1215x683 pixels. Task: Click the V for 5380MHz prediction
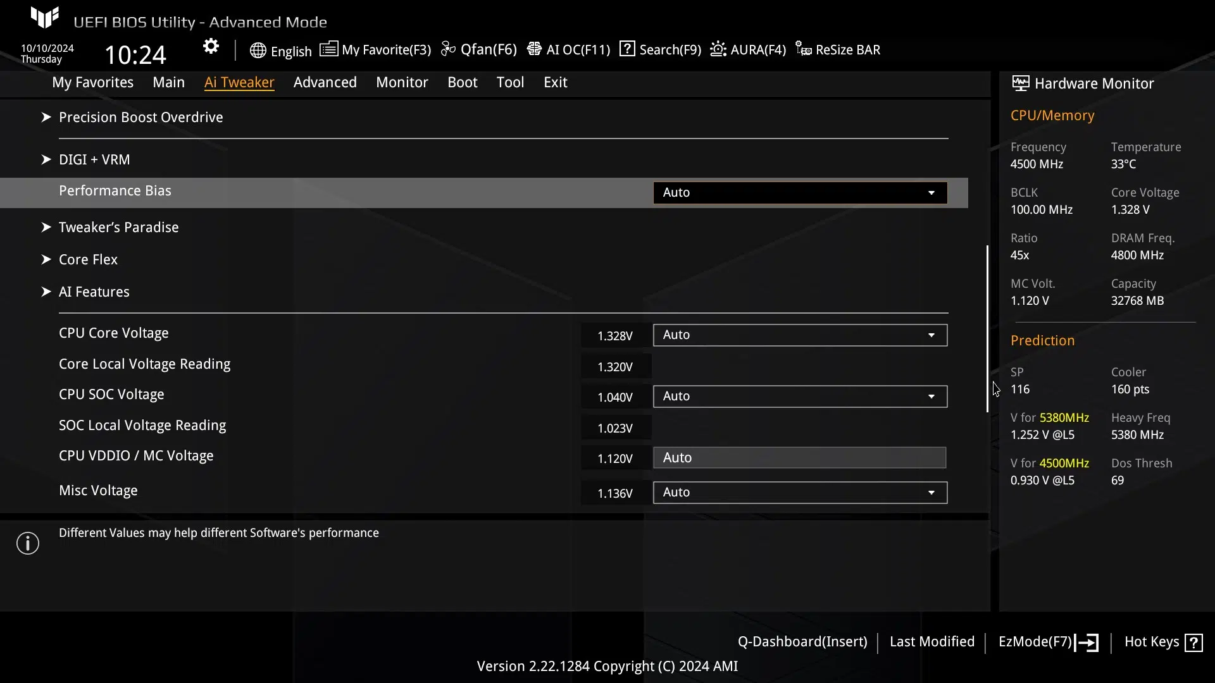pos(1050,426)
